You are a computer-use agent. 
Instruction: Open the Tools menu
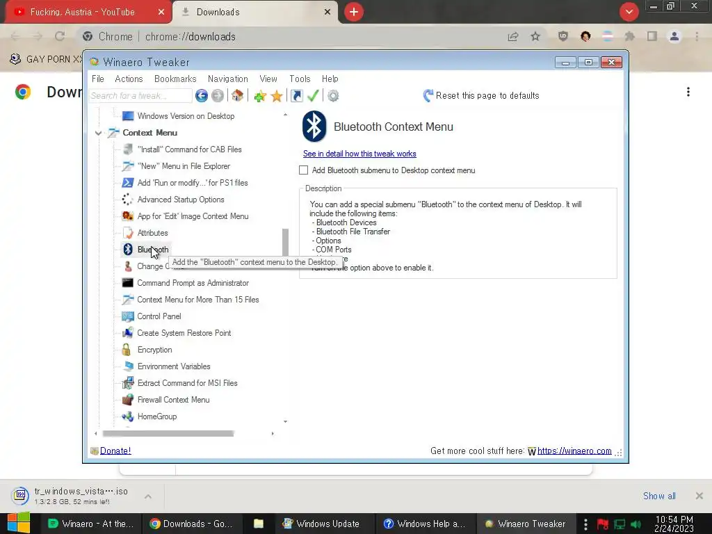coord(300,79)
